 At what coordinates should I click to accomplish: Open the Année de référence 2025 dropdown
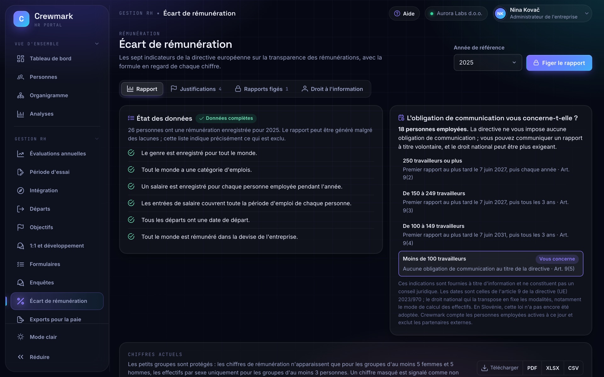(x=488, y=63)
